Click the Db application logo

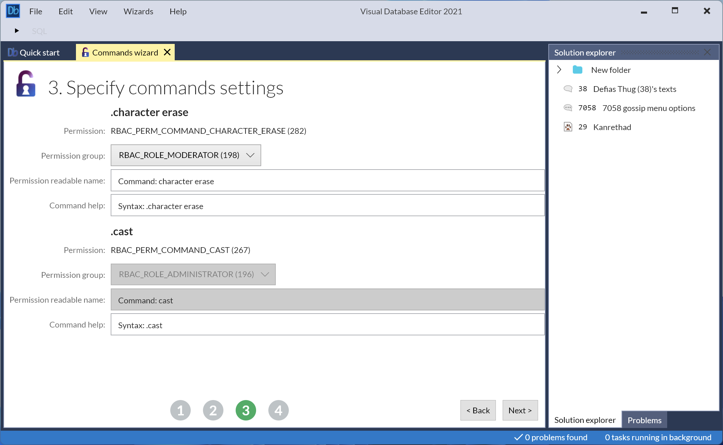(13, 11)
